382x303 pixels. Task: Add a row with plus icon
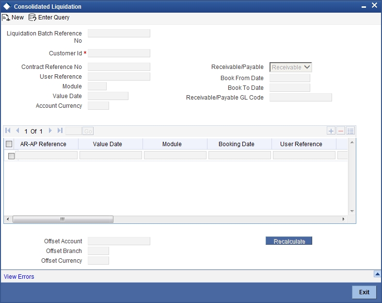(x=331, y=131)
